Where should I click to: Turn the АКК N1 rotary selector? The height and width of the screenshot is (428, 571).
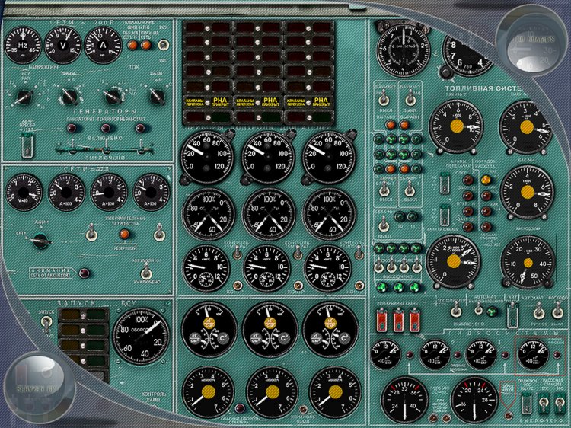point(41,240)
